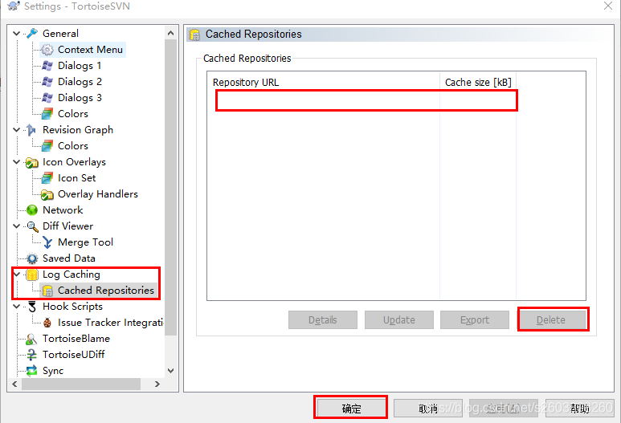The height and width of the screenshot is (423, 621).
Task: Confirm with the 确定 button
Action: 351,408
